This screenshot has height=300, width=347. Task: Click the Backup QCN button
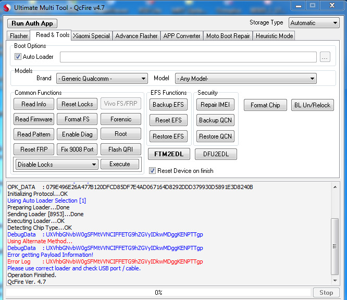click(x=215, y=120)
